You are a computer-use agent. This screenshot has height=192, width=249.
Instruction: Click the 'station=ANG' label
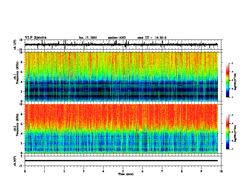click(x=117, y=38)
